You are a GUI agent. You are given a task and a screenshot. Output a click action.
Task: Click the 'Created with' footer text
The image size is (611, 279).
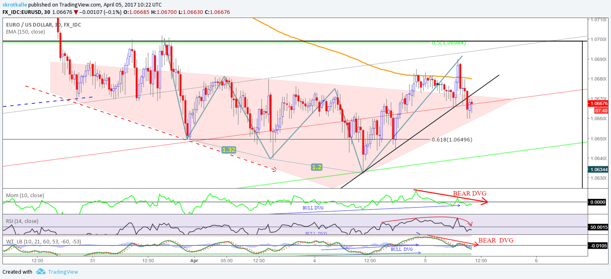(17, 272)
